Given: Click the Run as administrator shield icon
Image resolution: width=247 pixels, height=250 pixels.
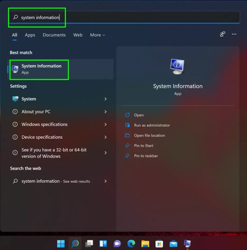Looking at the screenshot, I should pyautogui.click(x=127, y=125).
